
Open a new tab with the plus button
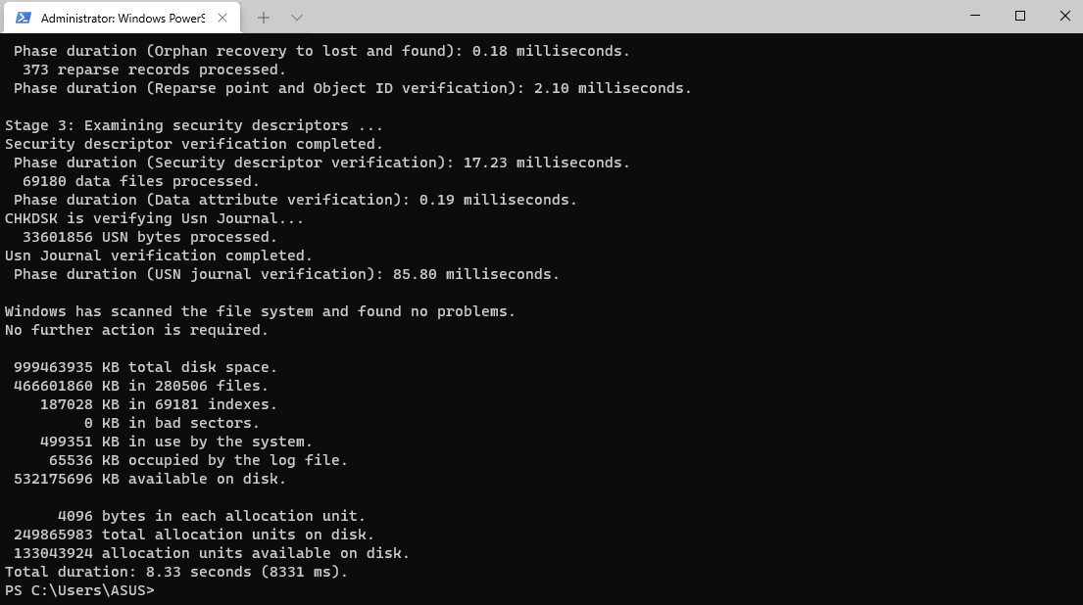point(263,18)
